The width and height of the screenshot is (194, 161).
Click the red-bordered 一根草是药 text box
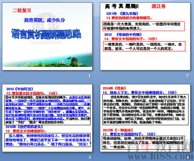(144, 46)
